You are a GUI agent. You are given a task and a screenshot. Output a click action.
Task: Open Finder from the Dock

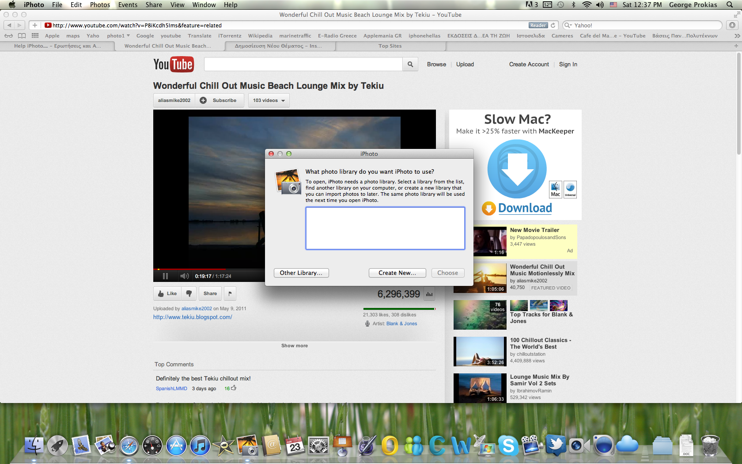[x=34, y=445]
